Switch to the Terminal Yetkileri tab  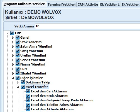(x=62, y=4)
